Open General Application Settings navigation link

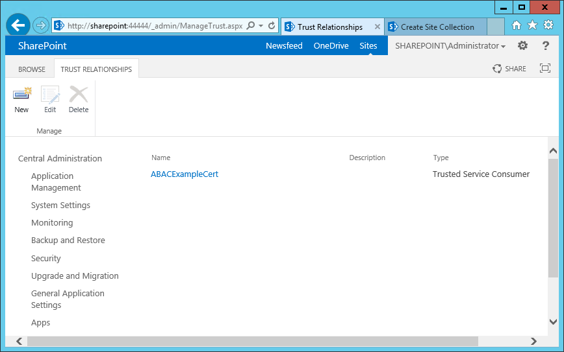click(x=68, y=299)
